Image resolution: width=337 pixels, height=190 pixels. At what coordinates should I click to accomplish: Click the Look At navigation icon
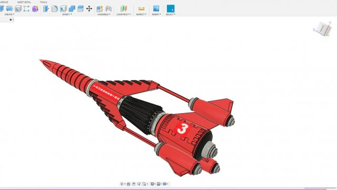(x=128, y=184)
